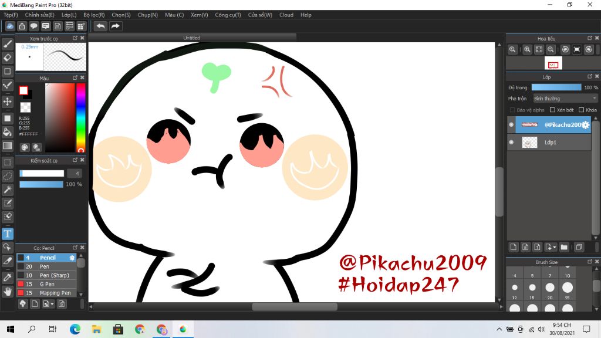
Task: Zoom in the navigator view
Action: click(x=527, y=49)
